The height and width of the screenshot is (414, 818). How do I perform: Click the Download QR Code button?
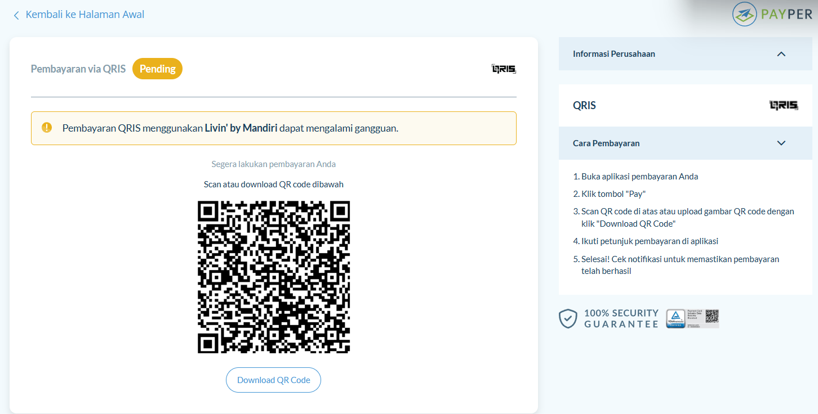point(273,380)
